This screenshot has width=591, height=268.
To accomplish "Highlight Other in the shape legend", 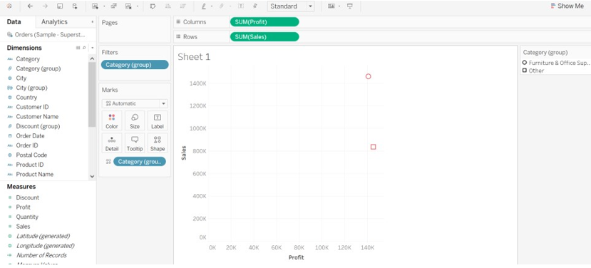I will click(533, 71).
